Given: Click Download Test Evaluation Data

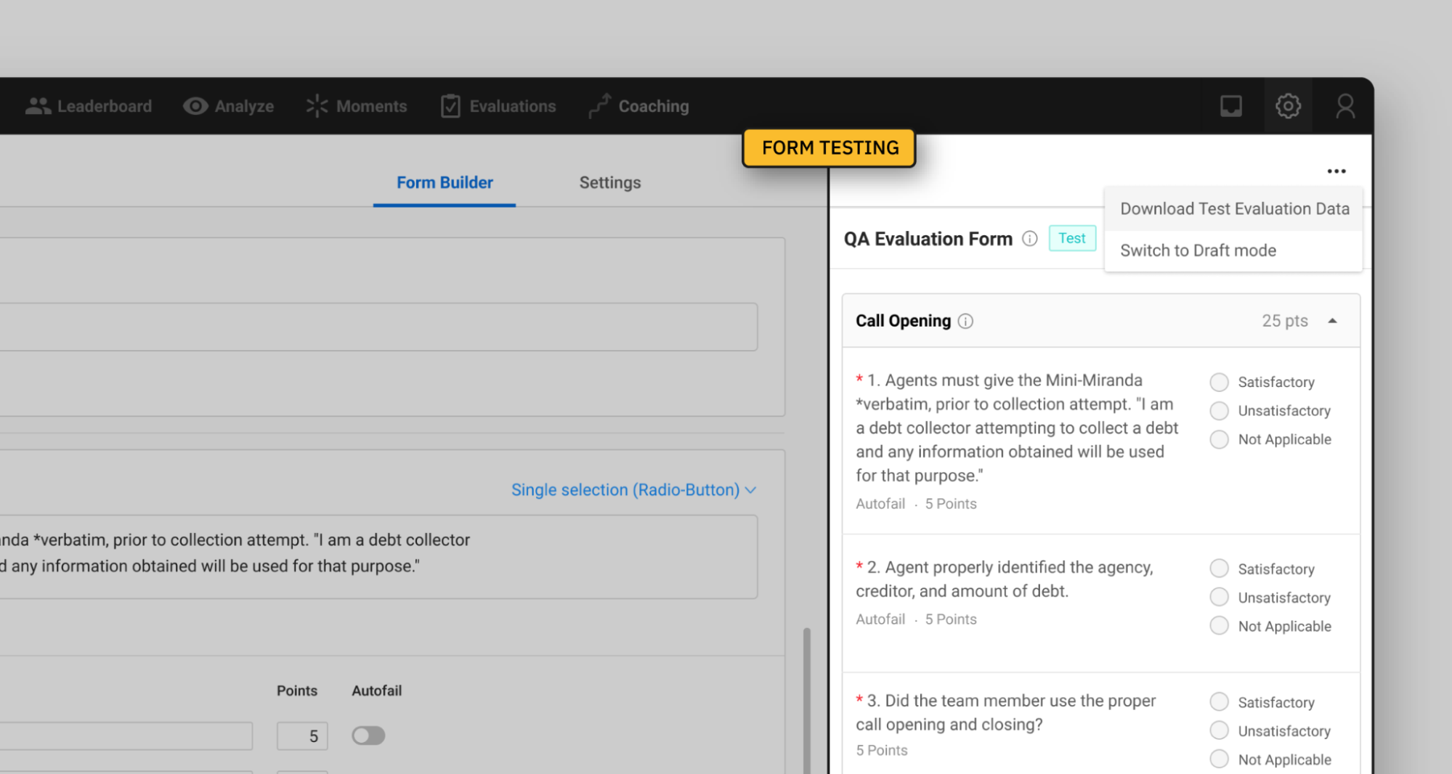Looking at the screenshot, I should click(1234, 208).
